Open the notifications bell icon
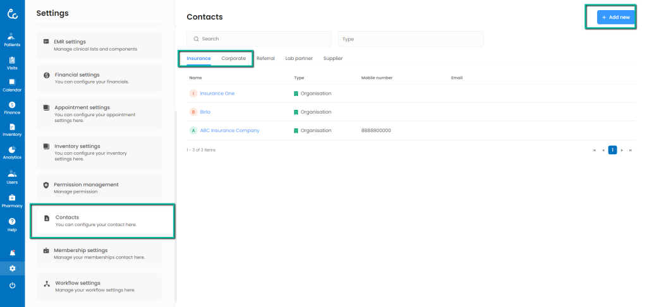 12,253
